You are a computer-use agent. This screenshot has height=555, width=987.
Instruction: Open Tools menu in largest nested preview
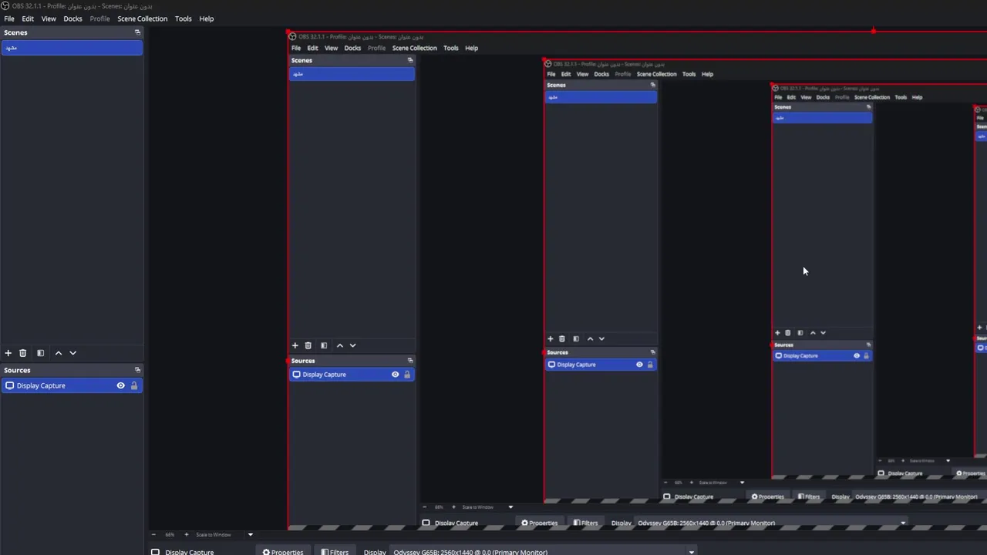pyautogui.click(x=450, y=48)
